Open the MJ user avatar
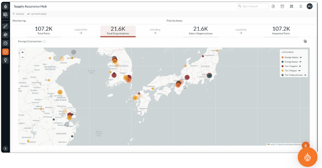The image size is (322, 168). 309,6
